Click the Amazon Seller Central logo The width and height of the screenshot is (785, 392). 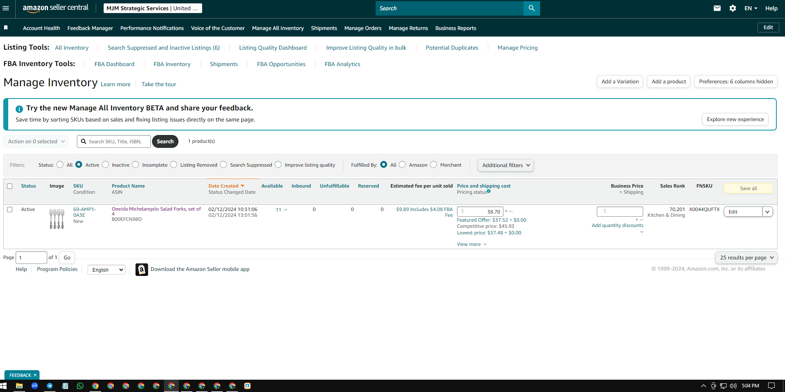point(55,8)
